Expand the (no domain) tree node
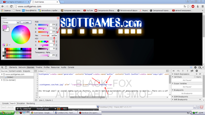 point(2,80)
